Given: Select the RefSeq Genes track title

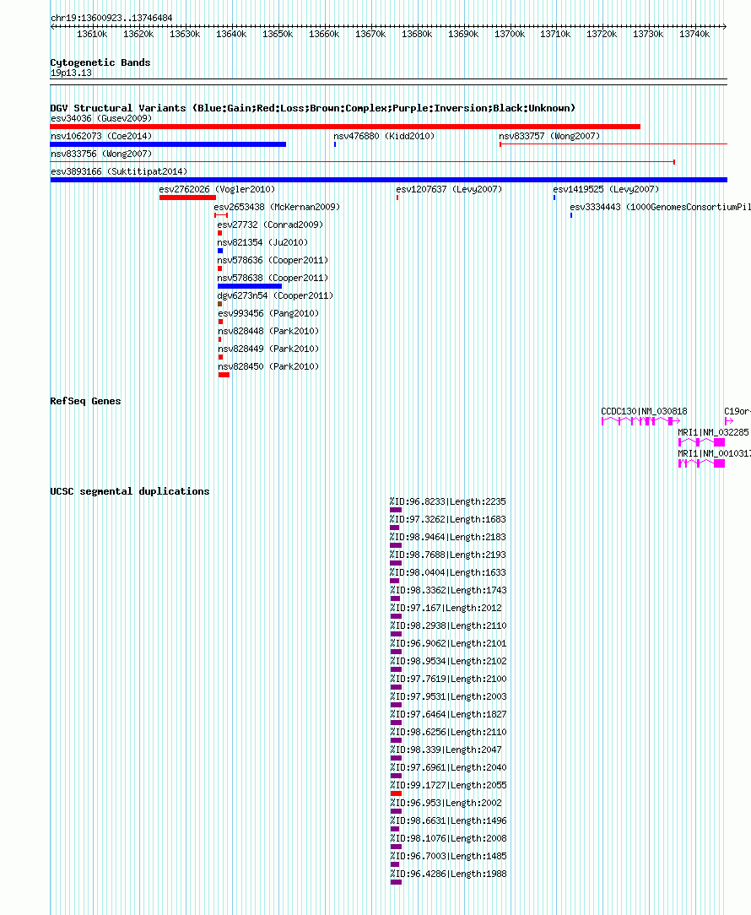Looking at the screenshot, I should (x=86, y=401).
